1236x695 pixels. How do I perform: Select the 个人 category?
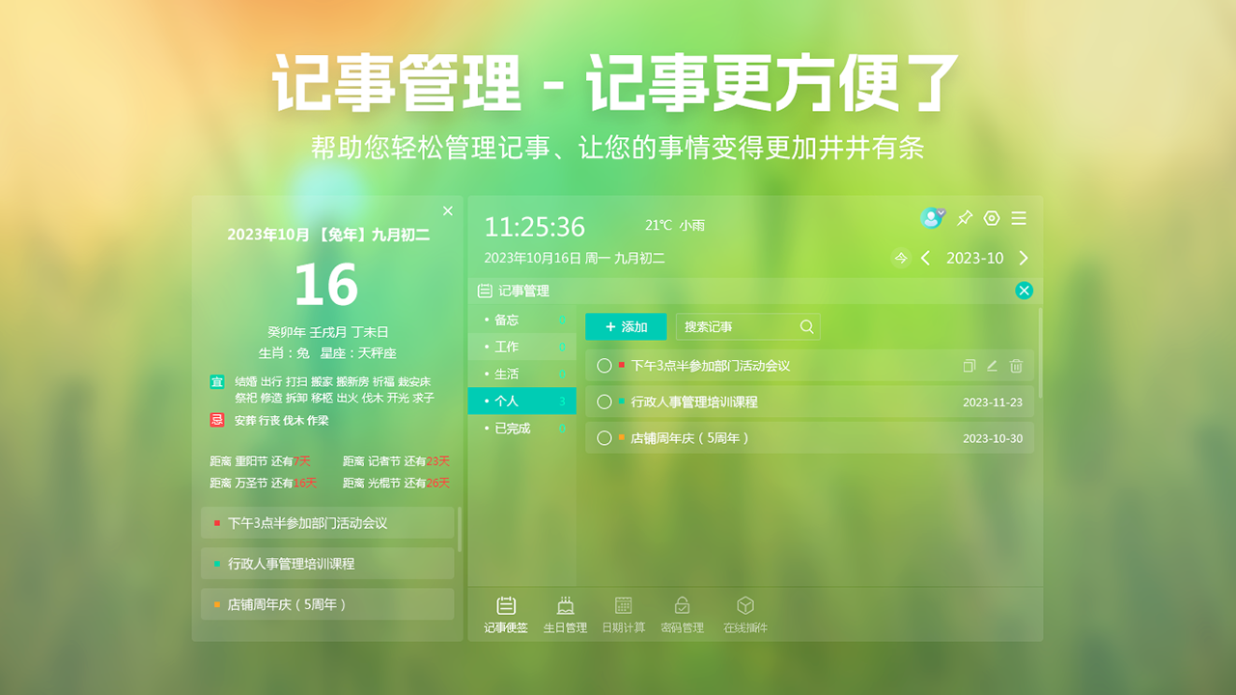click(x=521, y=401)
